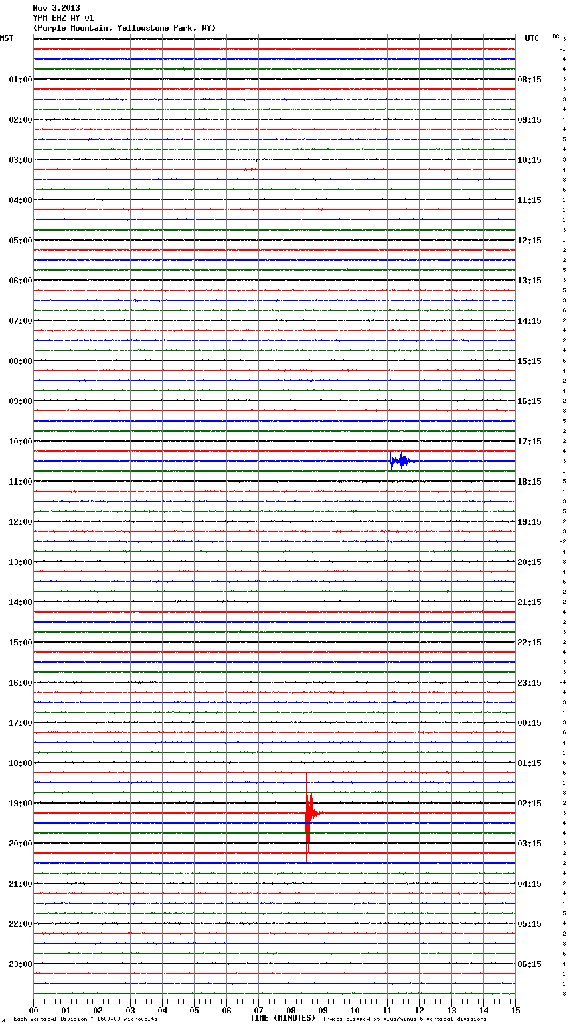569x1028 pixels.
Task: Select the 01:00 MST time label
Action: [21, 80]
